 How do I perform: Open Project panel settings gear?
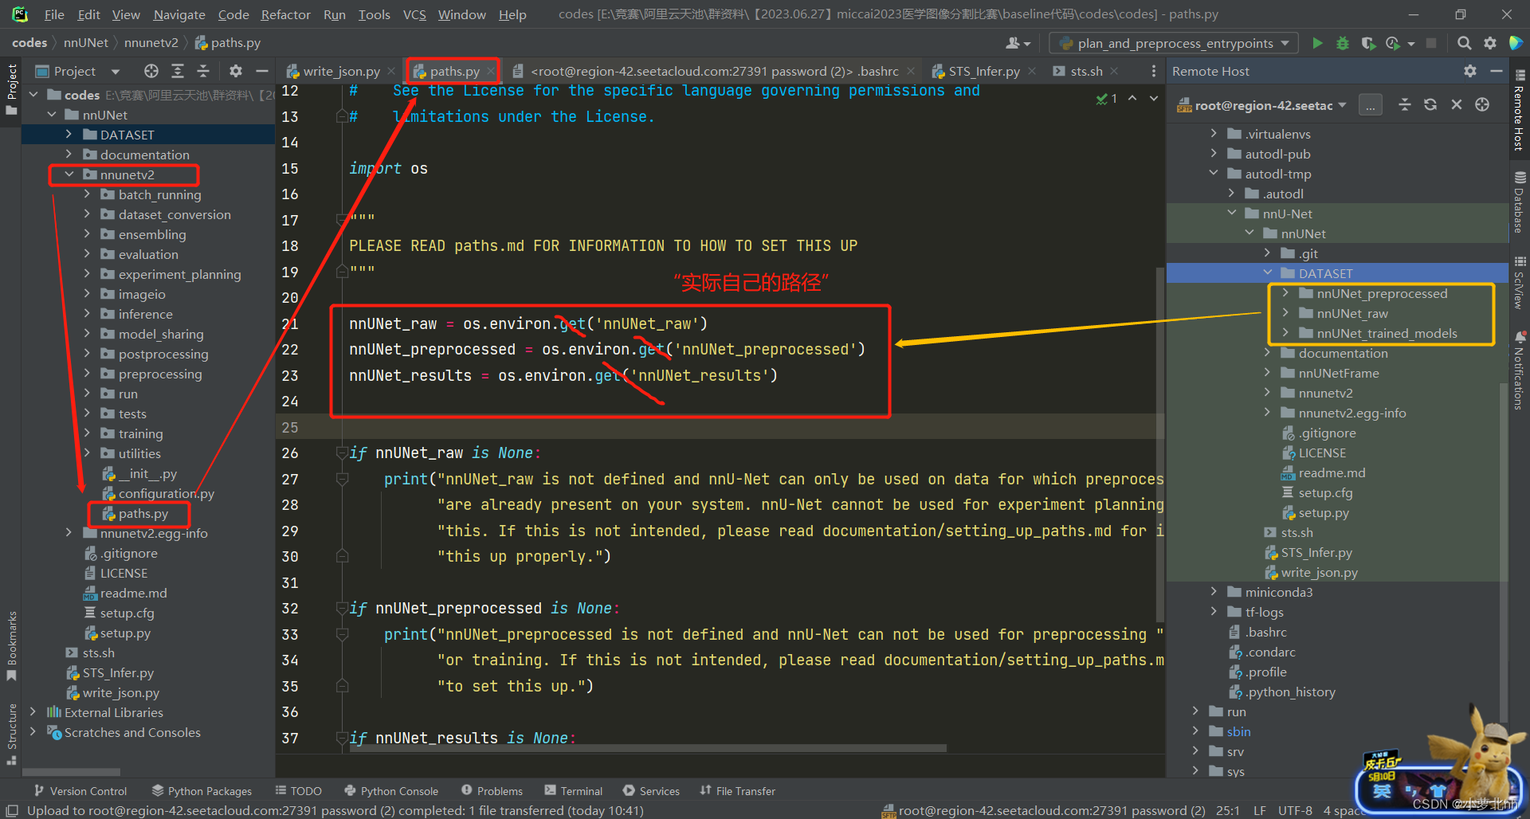(x=235, y=71)
